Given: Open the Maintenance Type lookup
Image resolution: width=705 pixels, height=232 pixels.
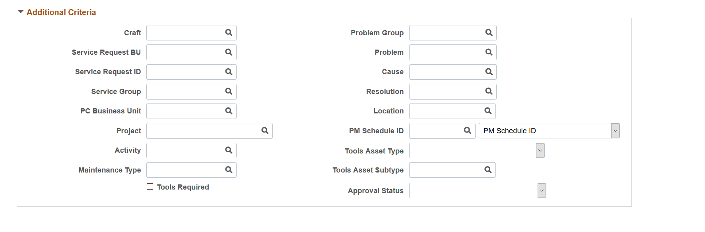Looking at the screenshot, I should 228,170.
